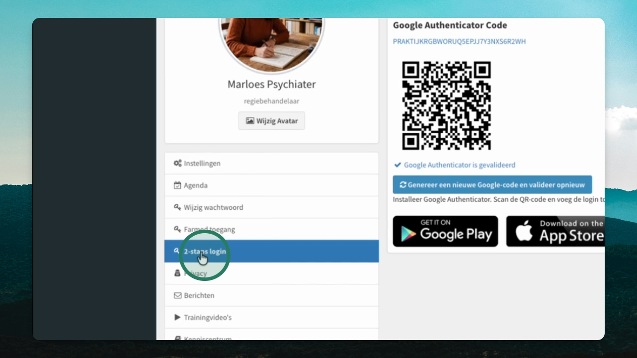Viewport: 637px width, 358px height.
Task: Select the 2-staps login menu entry
Action: click(272, 251)
